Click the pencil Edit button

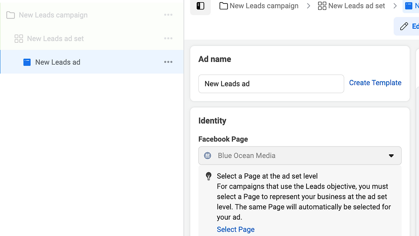407,26
